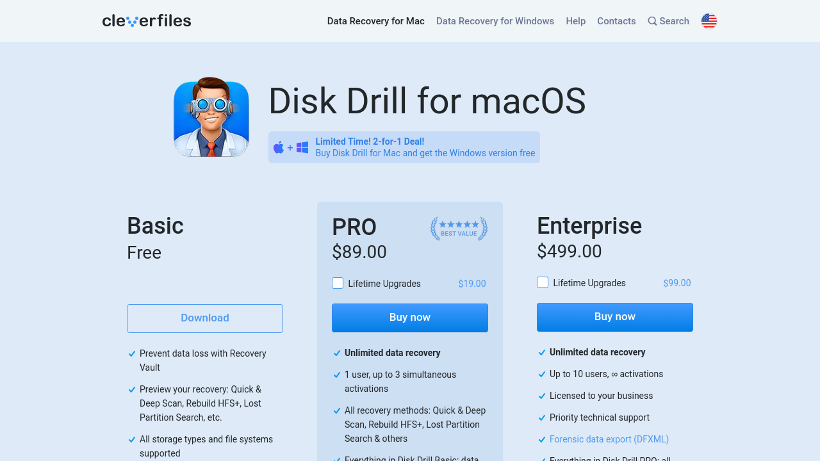The width and height of the screenshot is (820, 461).
Task: Go to the Help page
Action: click(575, 21)
